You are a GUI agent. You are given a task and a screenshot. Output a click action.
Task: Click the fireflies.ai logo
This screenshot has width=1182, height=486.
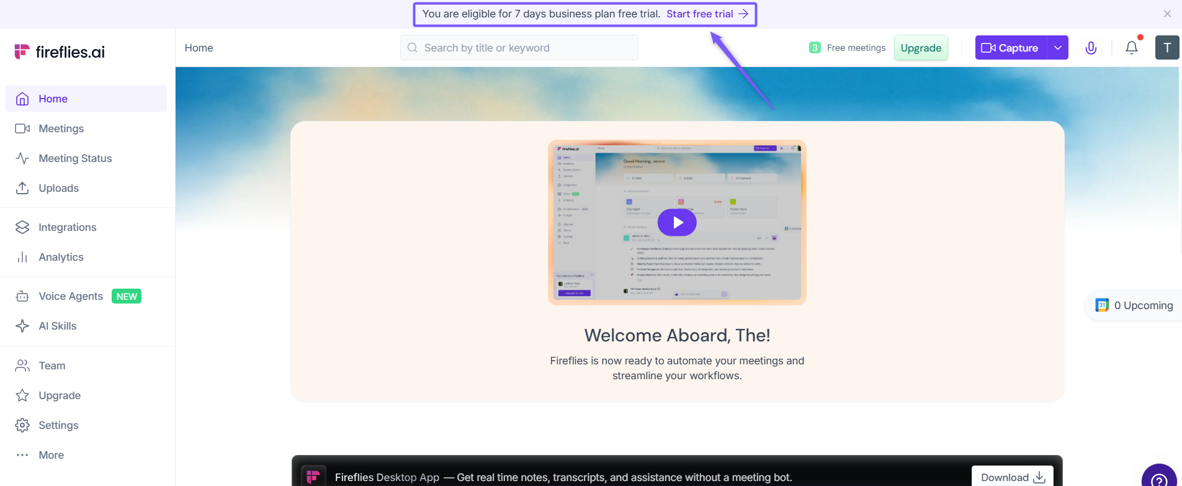coord(60,52)
